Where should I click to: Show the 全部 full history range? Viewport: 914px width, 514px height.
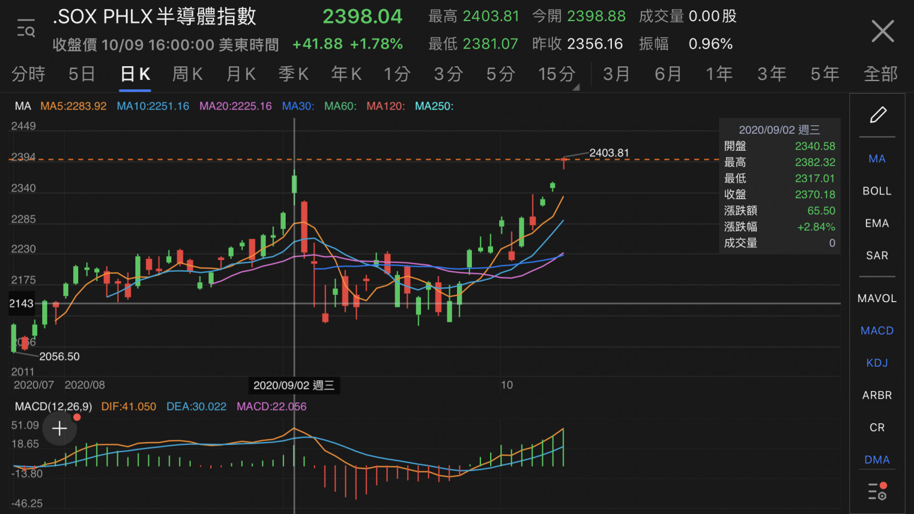point(881,74)
